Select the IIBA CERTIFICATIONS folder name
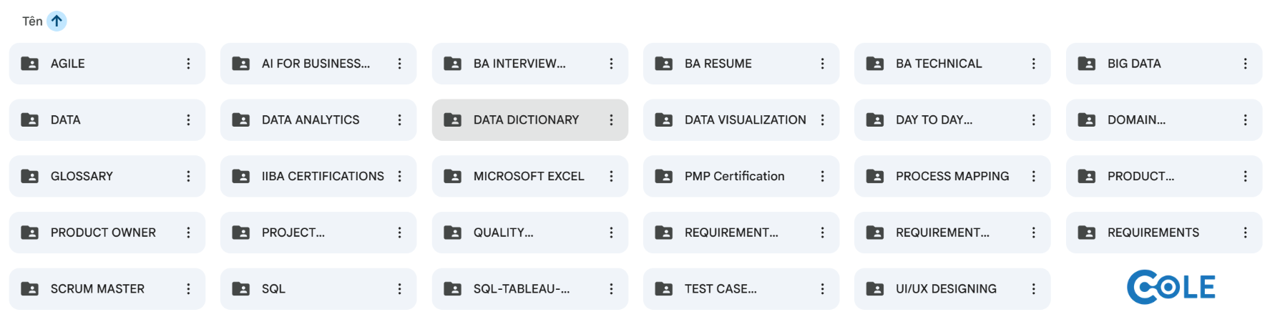 click(323, 176)
